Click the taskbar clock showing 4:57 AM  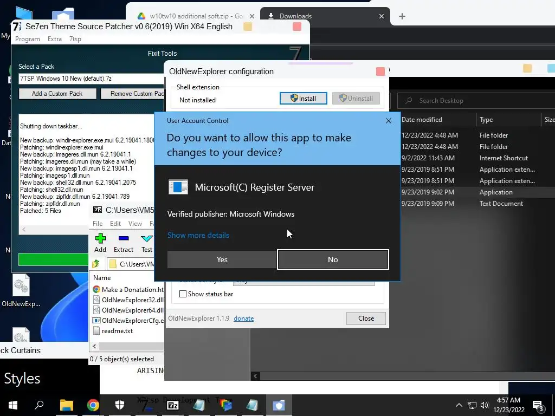click(x=508, y=405)
